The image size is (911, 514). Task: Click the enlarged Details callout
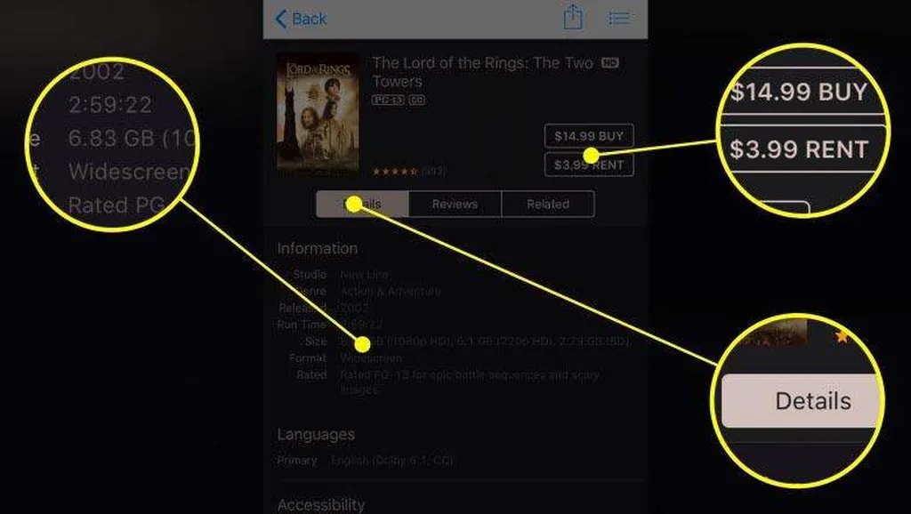pos(802,401)
